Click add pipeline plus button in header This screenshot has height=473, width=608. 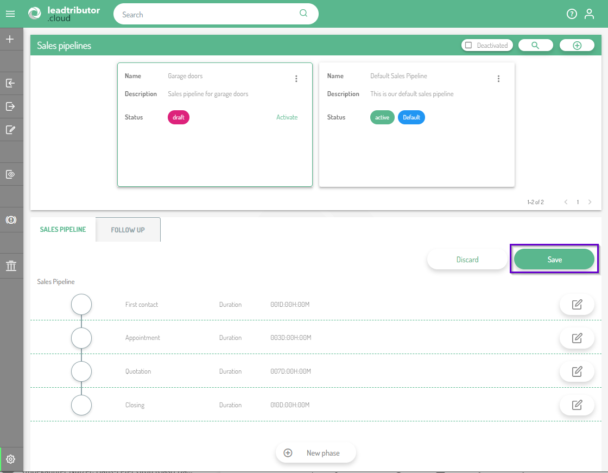(x=577, y=46)
